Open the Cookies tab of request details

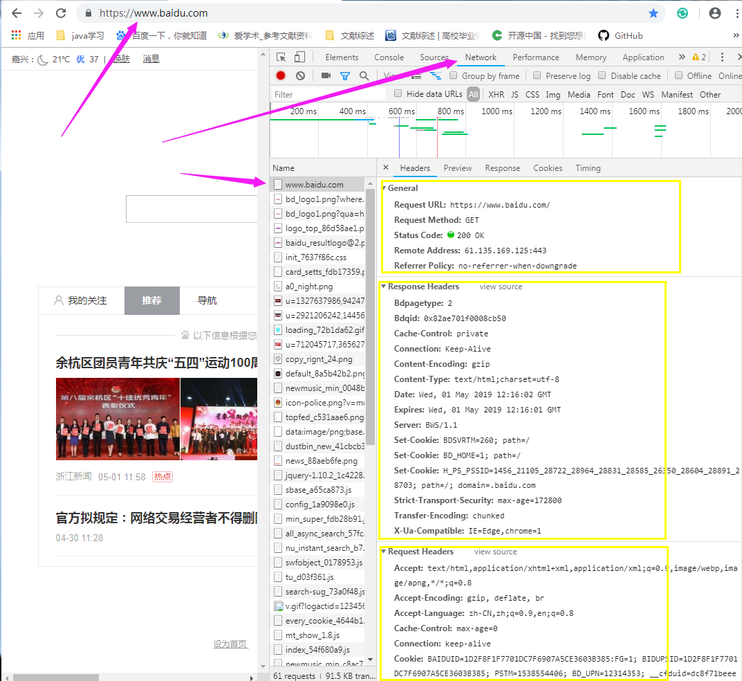pos(548,168)
